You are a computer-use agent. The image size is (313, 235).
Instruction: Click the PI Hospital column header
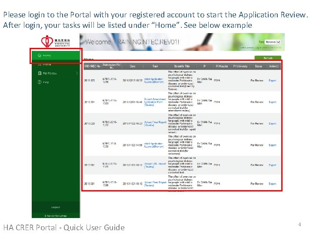[x=222, y=66]
